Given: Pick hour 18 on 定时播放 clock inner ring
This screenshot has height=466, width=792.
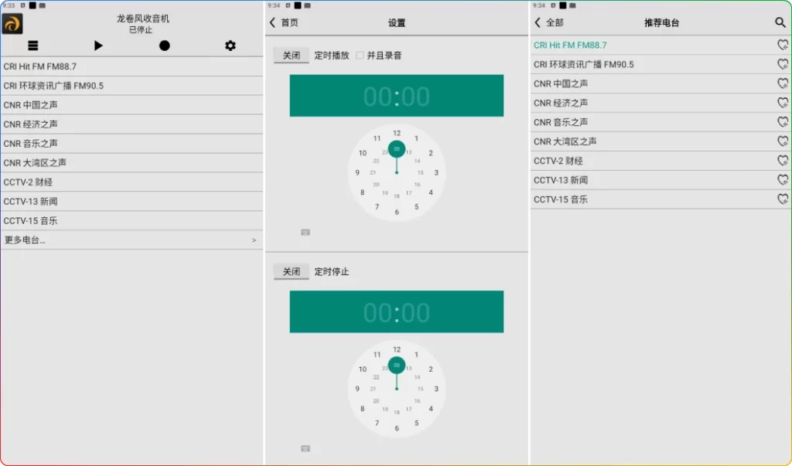Looking at the screenshot, I should pyautogui.click(x=397, y=196).
